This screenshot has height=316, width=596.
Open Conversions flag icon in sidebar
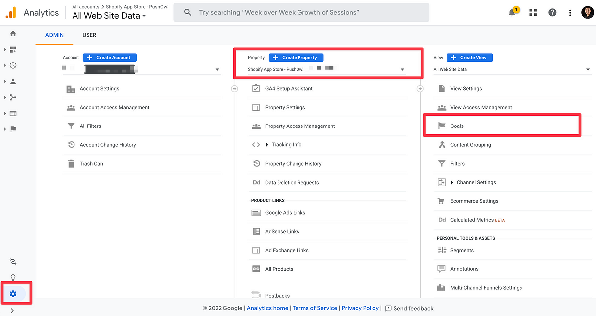pyautogui.click(x=13, y=129)
